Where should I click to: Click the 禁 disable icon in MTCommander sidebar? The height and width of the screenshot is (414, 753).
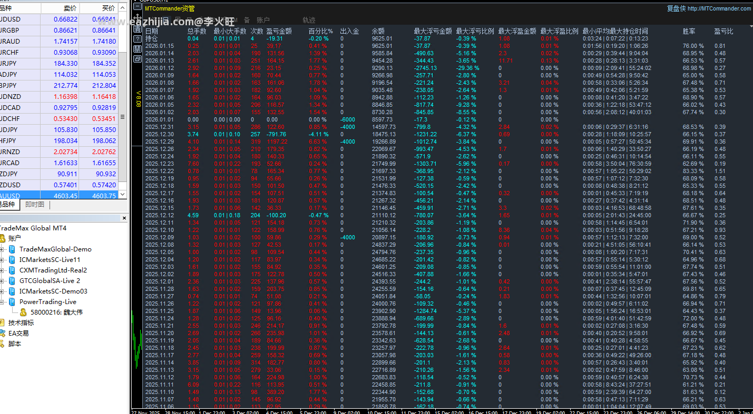tap(138, 49)
